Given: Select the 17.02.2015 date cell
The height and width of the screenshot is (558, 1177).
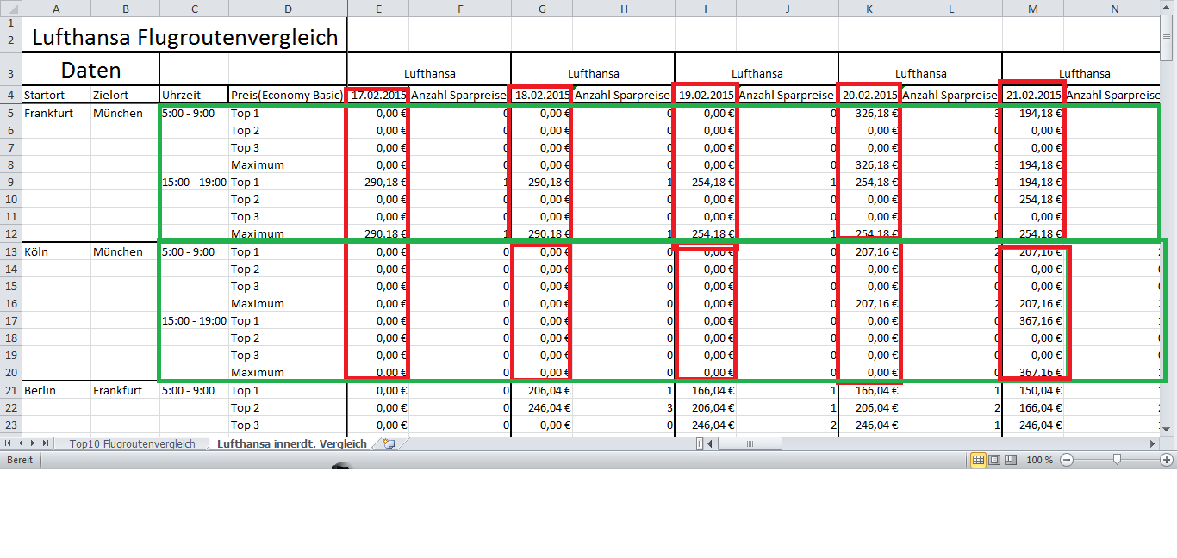Looking at the screenshot, I should pyautogui.click(x=377, y=95).
